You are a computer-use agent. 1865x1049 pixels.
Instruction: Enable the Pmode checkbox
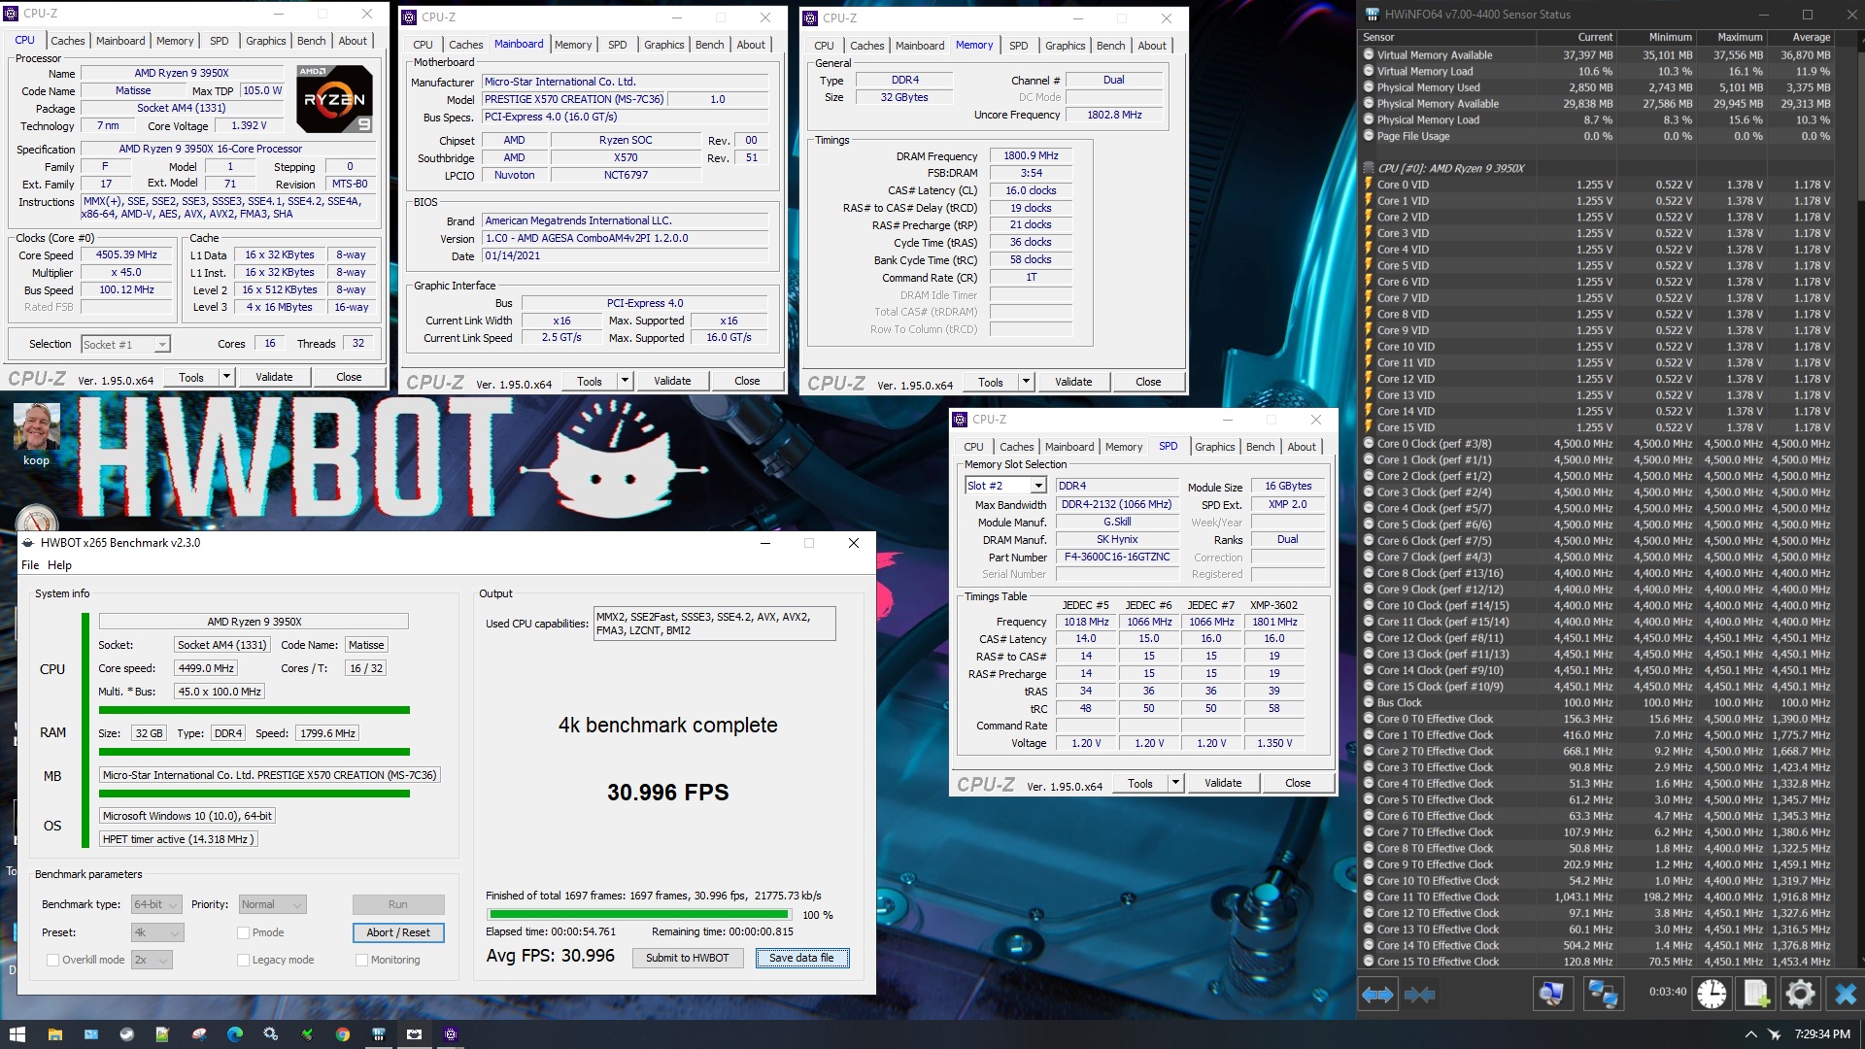(x=244, y=932)
